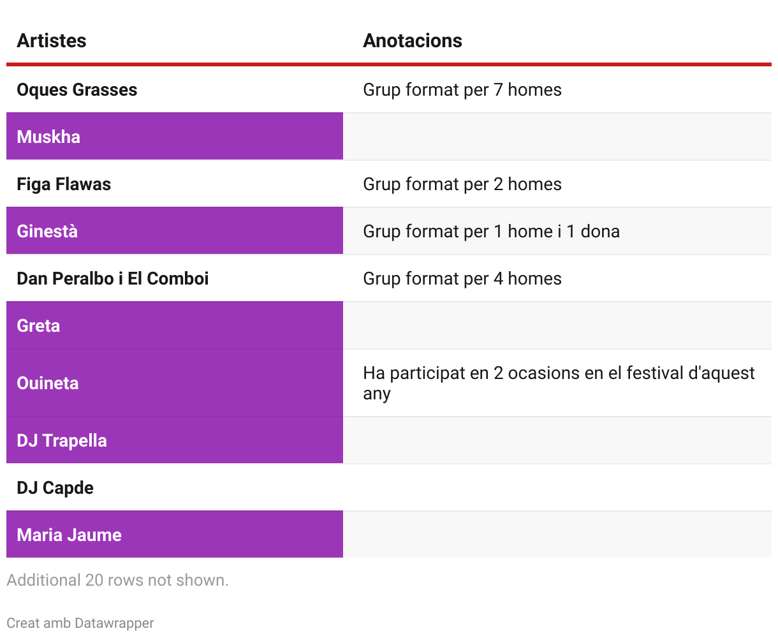
Task: Select Dan Peralbo i El Comboi
Action: pyautogui.click(x=113, y=279)
